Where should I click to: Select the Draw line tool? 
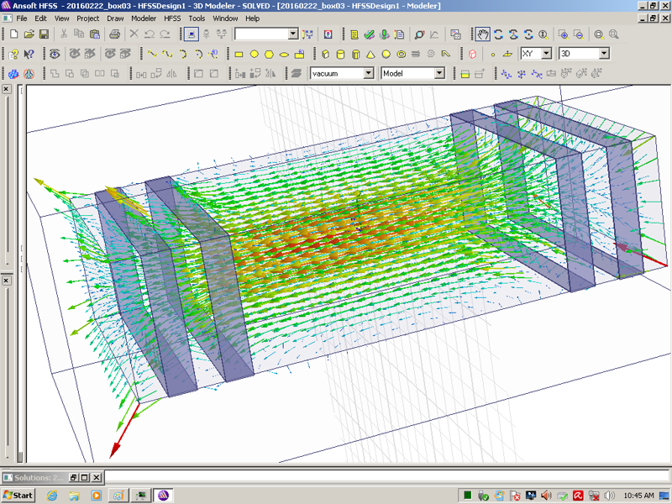(151, 55)
